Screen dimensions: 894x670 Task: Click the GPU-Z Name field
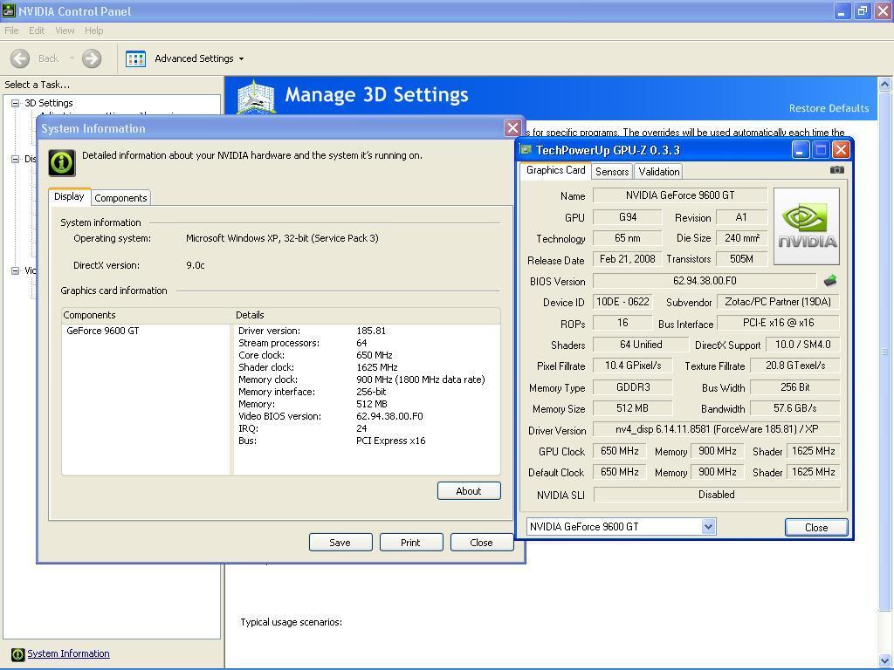click(x=680, y=195)
